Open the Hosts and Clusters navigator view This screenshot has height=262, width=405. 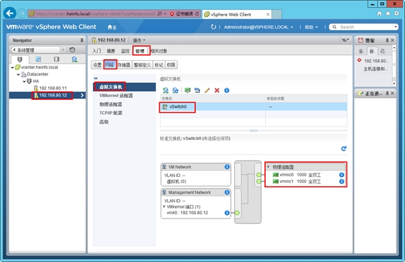click(x=19, y=59)
